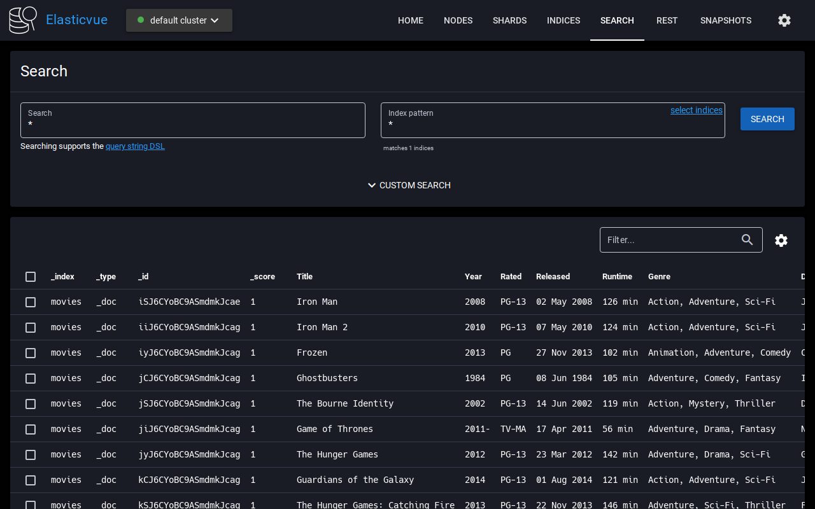Toggle the select-all rows checkbox in header
This screenshot has width=815, height=509.
31,277
